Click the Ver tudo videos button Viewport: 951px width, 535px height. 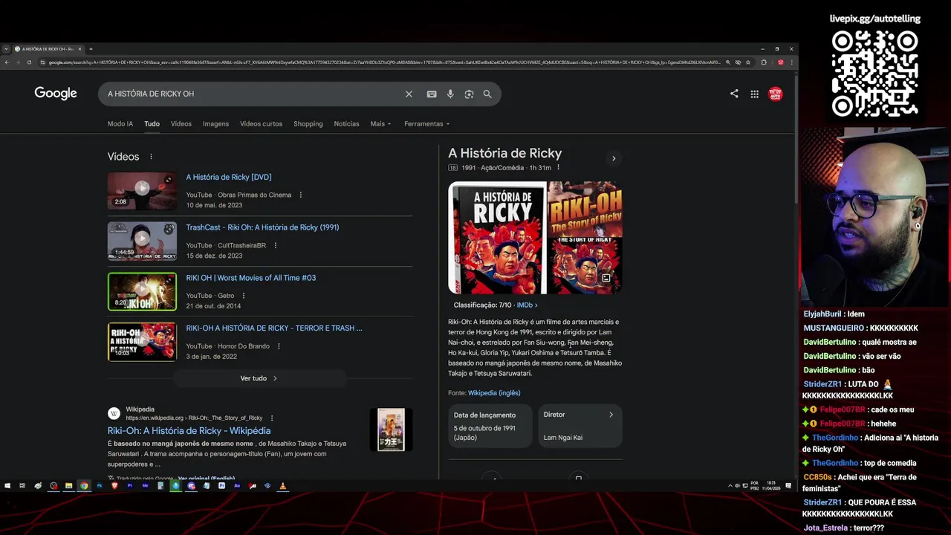(259, 378)
